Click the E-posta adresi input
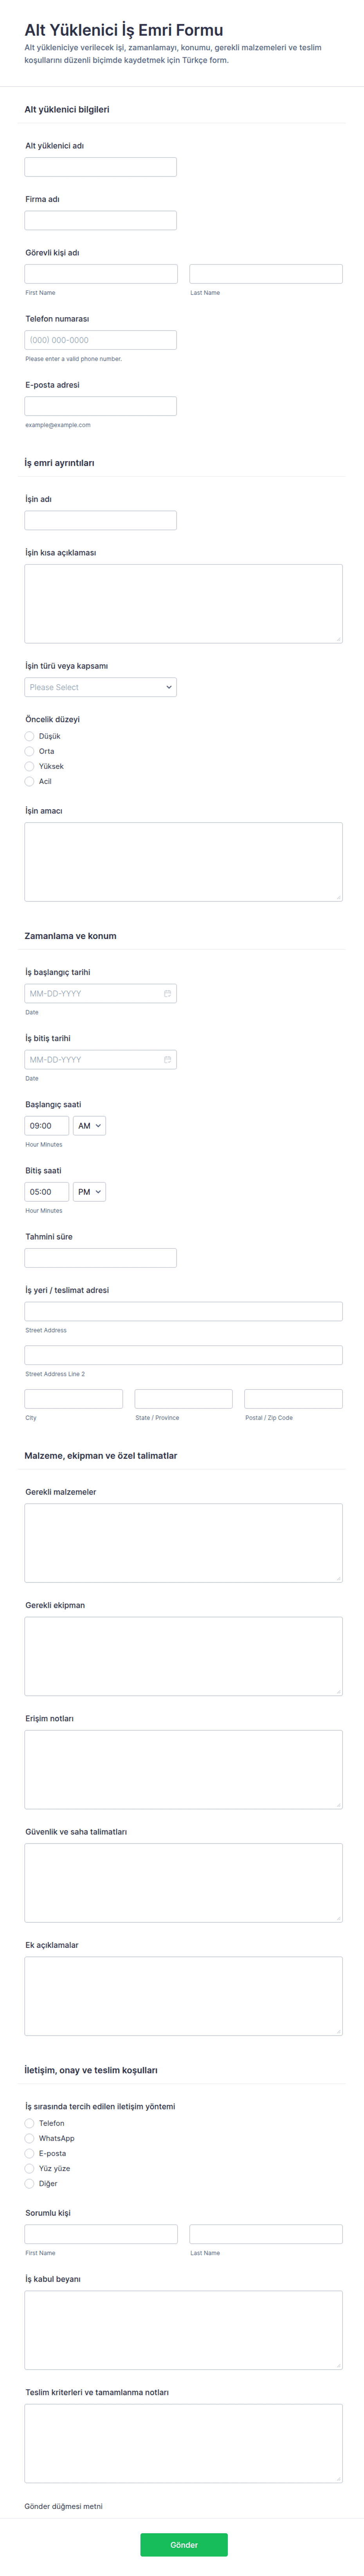The width and height of the screenshot is (364, 2576). [x=101, y=406]
